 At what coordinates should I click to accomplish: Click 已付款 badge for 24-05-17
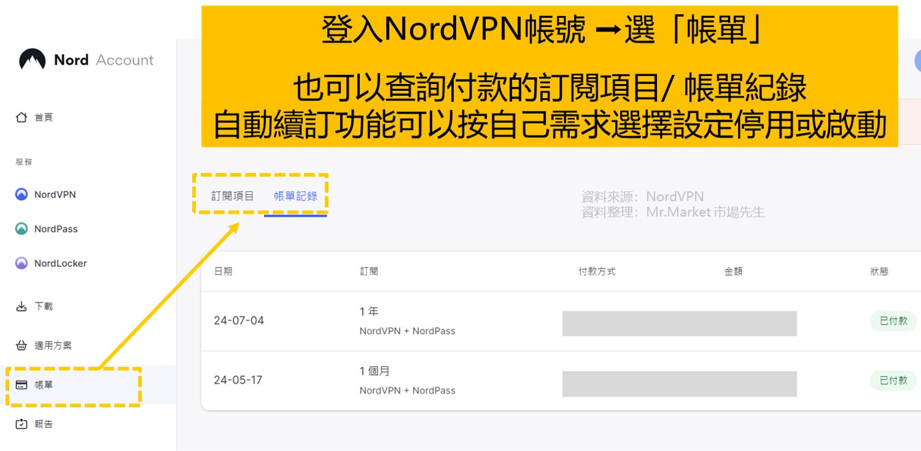click(893, 380)
